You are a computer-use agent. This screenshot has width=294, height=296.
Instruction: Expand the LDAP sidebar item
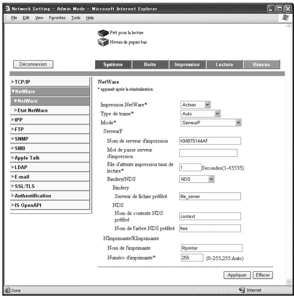pos(50,167)
